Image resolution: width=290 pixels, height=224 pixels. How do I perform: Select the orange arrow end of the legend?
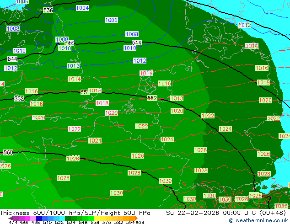tap(136, 218)
